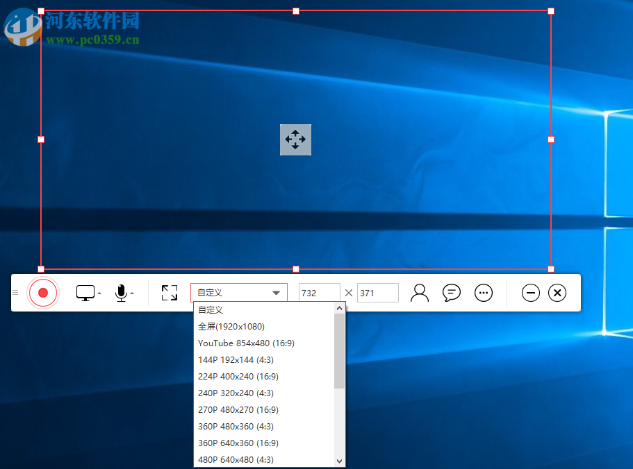Click the annotation speech bubble icon
Screen dimensions: 633x469
[x=451, y=292]
